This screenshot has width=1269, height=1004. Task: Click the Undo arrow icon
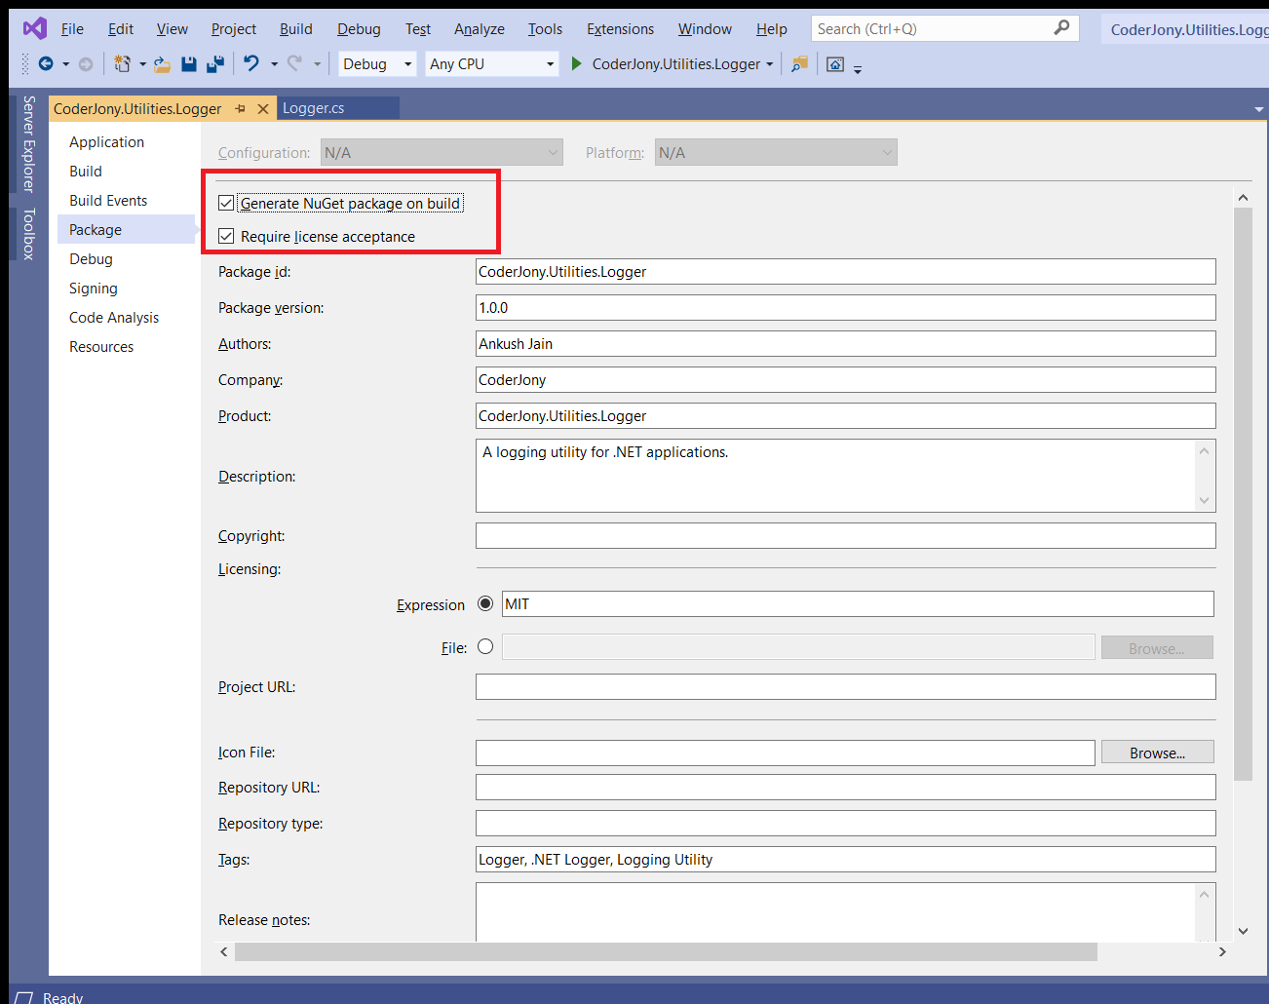click(x=251, y=63)
